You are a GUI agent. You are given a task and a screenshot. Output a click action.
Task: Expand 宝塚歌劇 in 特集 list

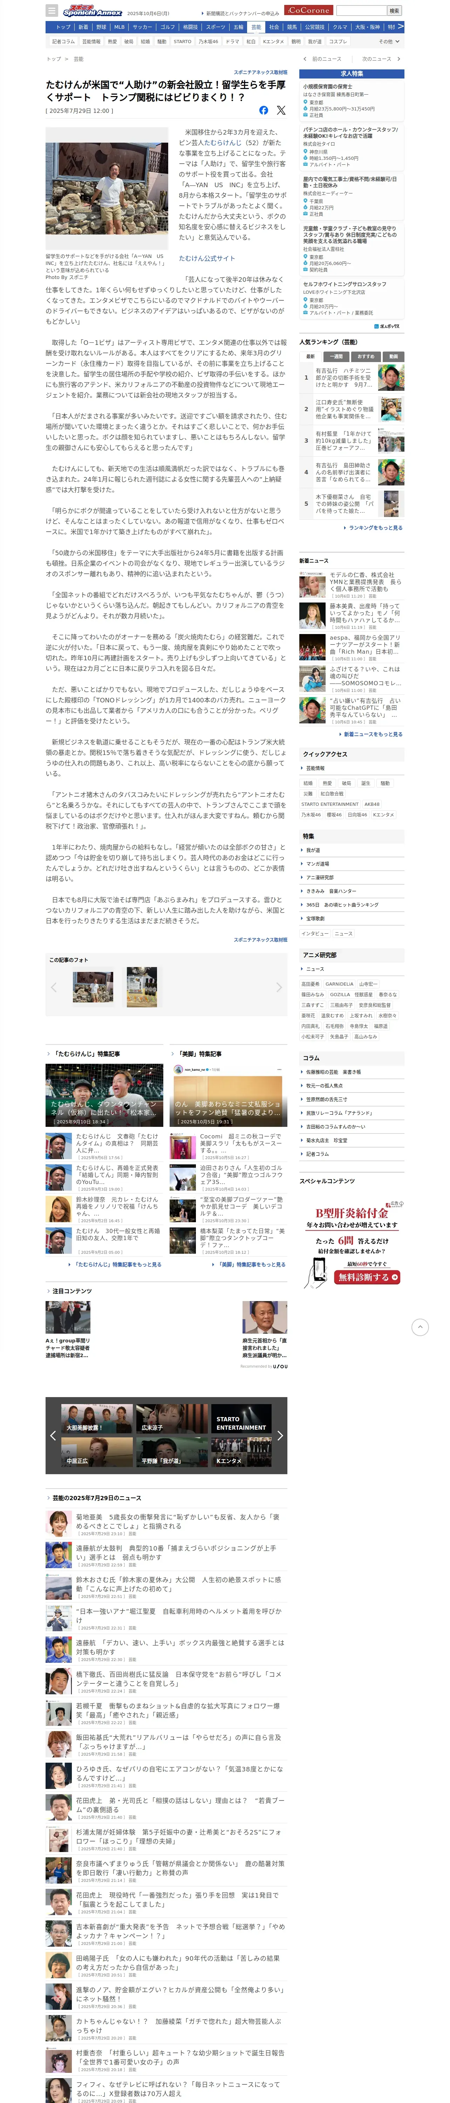[x=351, y=918]
